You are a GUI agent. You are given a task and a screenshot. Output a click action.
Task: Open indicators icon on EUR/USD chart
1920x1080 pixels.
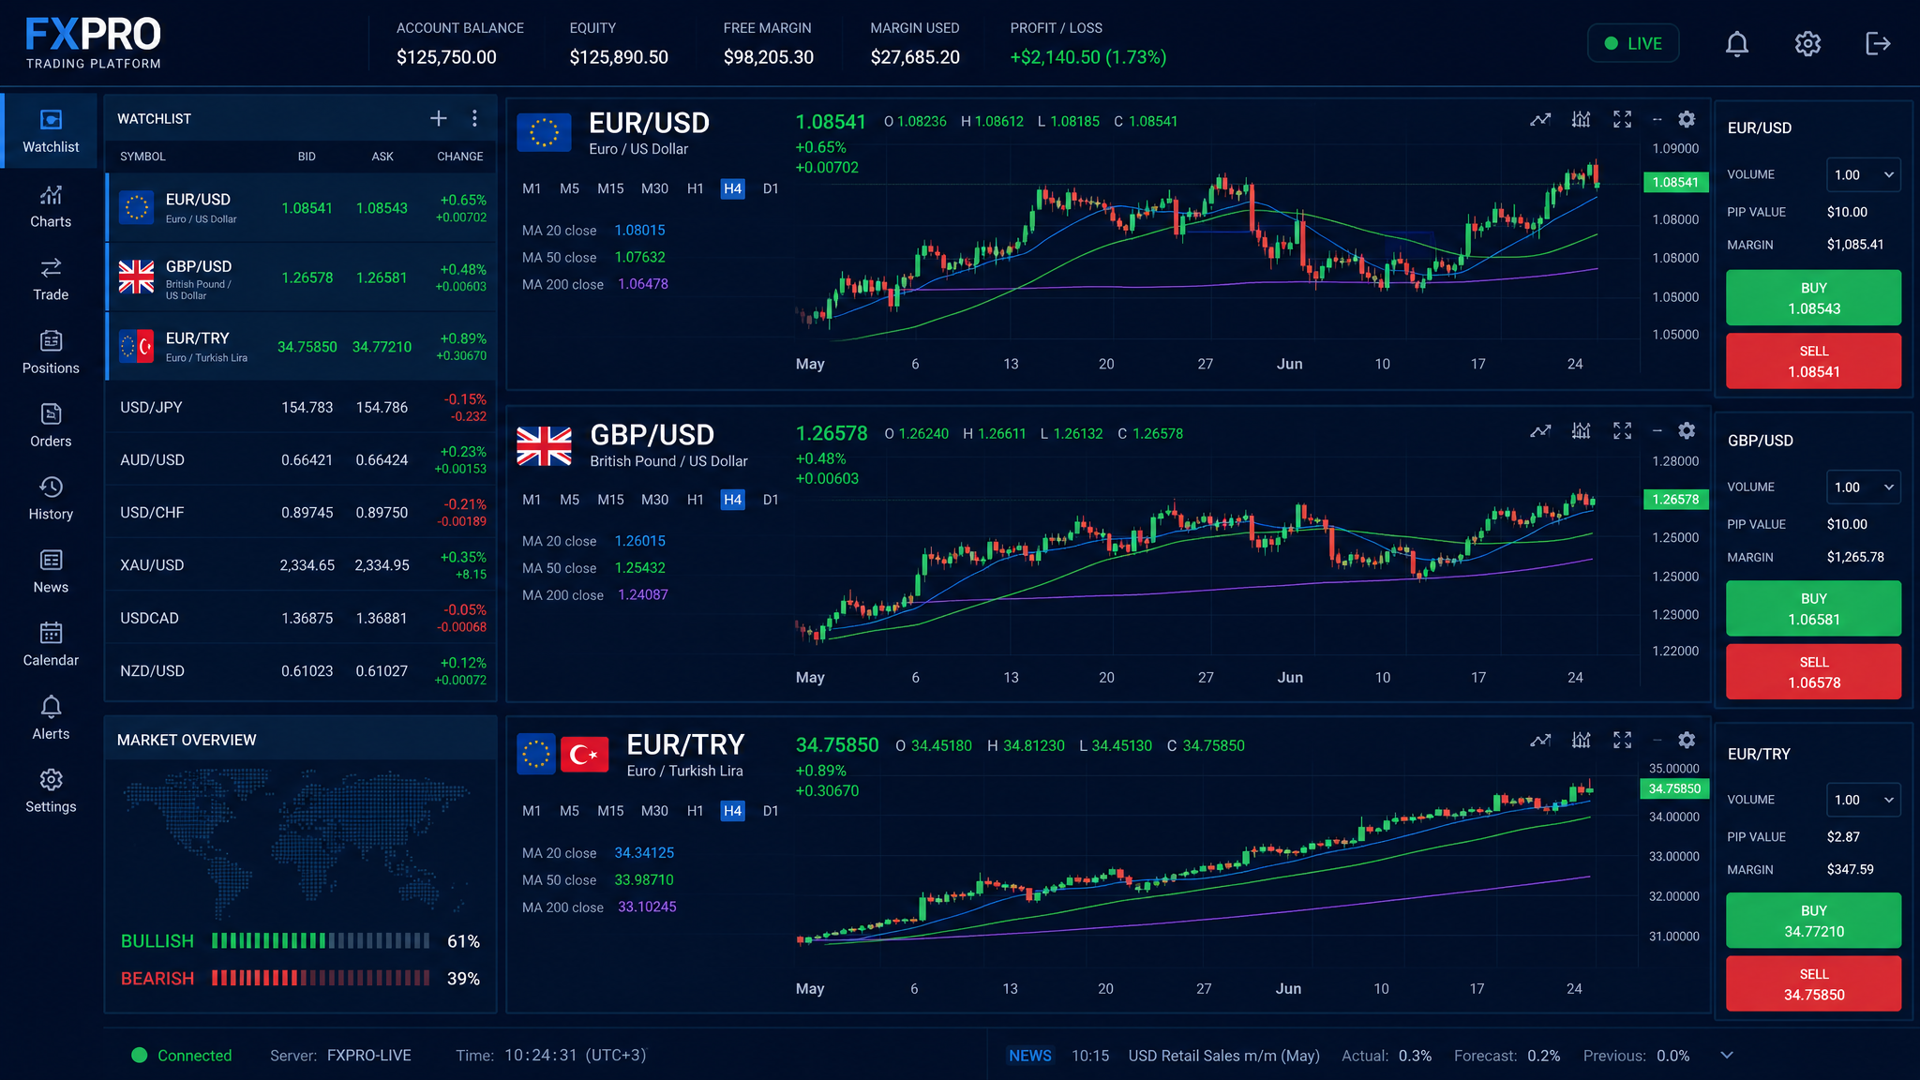[1581, 119]
